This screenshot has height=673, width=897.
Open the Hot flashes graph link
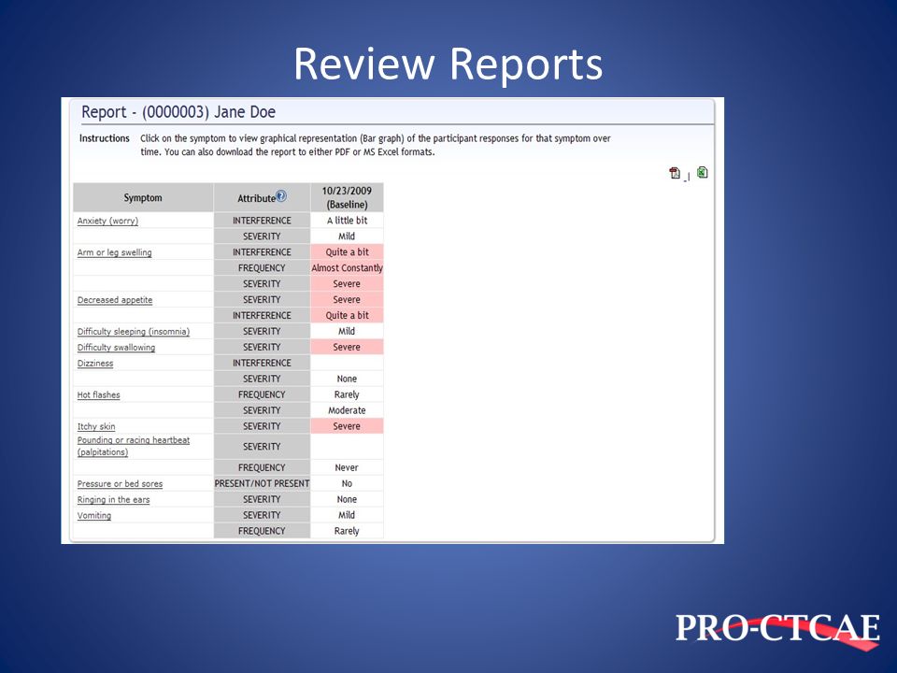98,394
